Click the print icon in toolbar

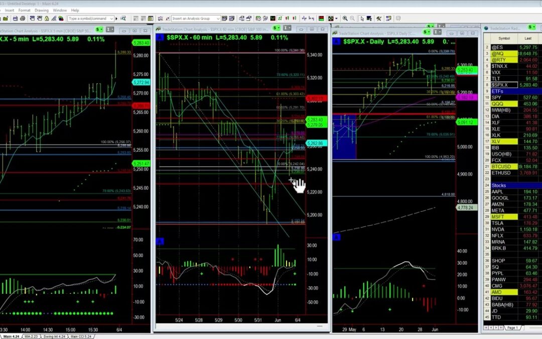[23, 19]
